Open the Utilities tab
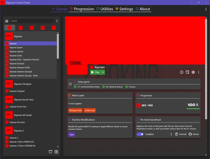Screen dimensions: 210x159 point(105,9)
